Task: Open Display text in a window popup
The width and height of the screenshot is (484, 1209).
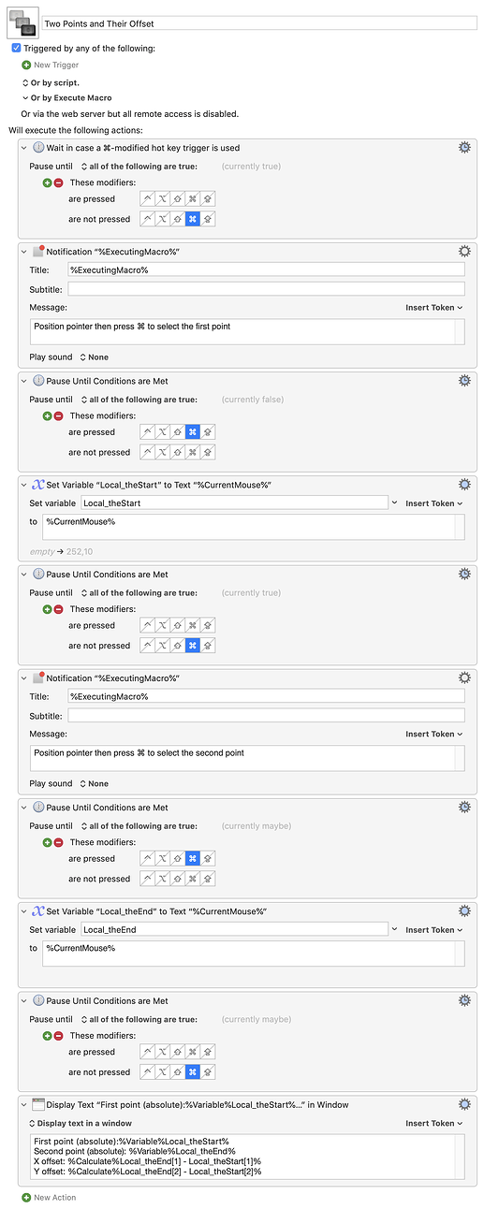Action: pos(81,1123)
